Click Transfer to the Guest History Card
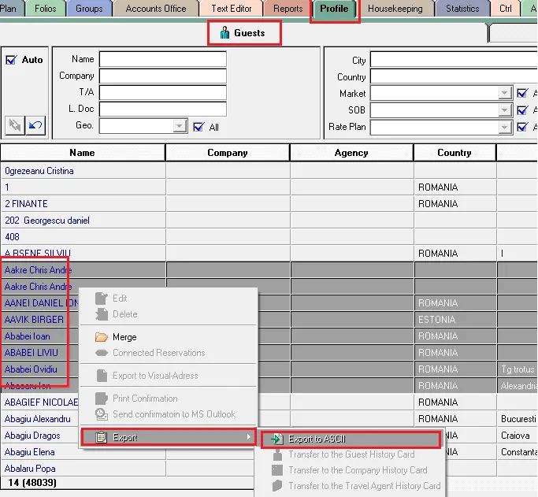The image size is (538, 497). (351, 454)
